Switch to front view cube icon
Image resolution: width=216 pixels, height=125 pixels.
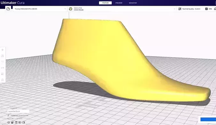[12, 122]
